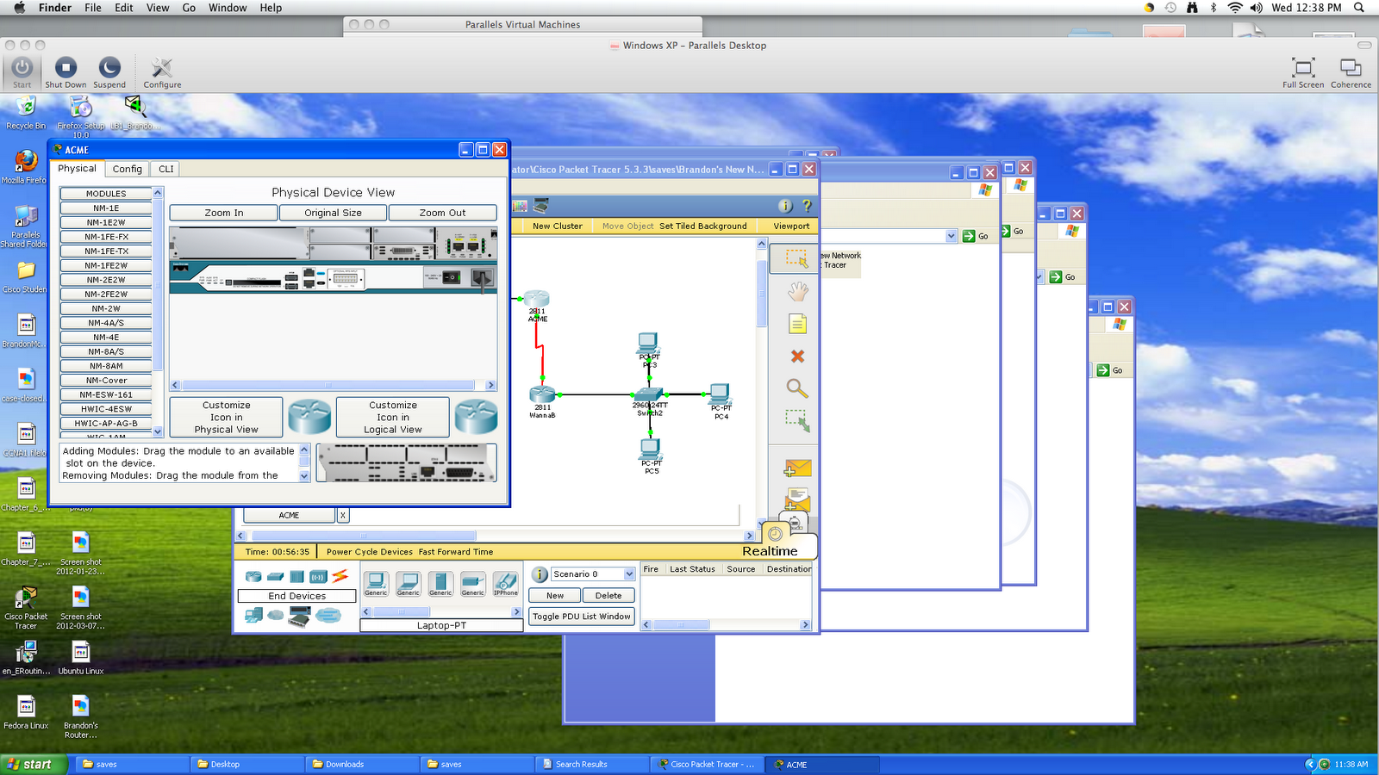Screen dimensions: 1379x775
Task: Open the Scenario 0 dropdown
Action: (x=629, y=574)
